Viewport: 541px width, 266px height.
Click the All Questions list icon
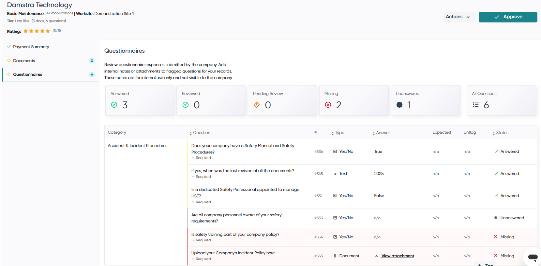point(476,105)
